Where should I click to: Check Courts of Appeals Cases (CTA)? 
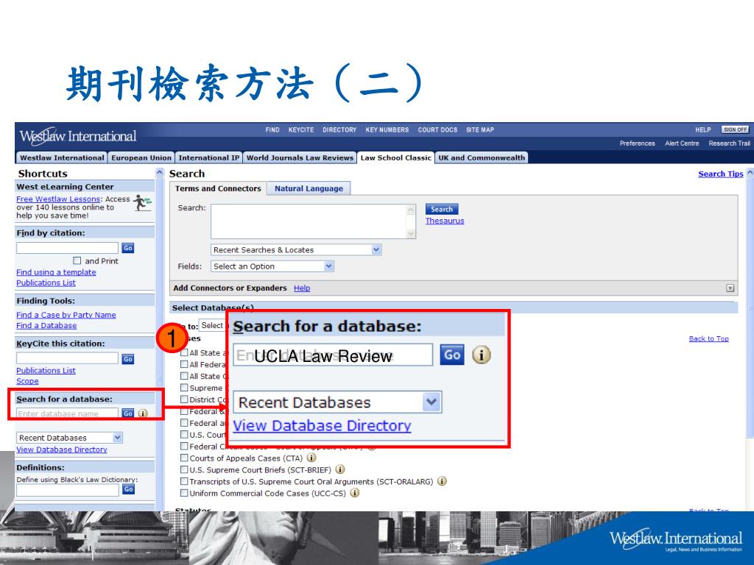pos(183,458)
